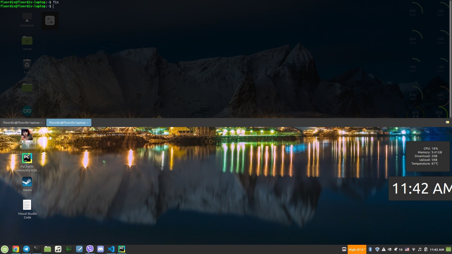452x254 pixels.
Task: Open the System Monitor panel icon
Action: pos(69,249)
